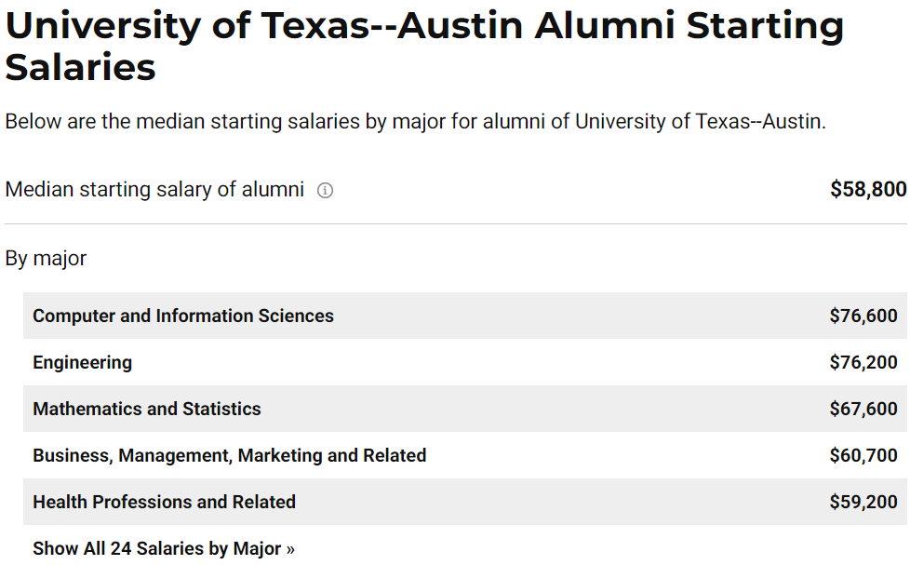Click the descriptive paragraph below the heading
Viewport: 910px width, 565px height.
(x=415, y=122)
